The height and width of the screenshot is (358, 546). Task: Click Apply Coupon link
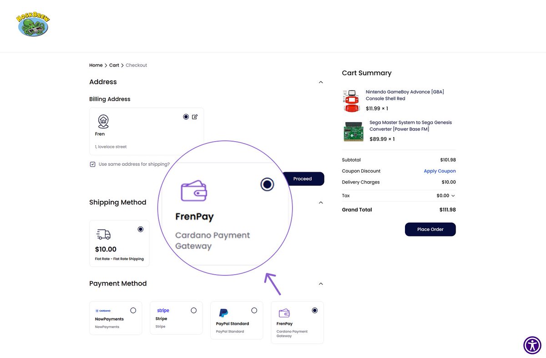click(x=440, y=171)
